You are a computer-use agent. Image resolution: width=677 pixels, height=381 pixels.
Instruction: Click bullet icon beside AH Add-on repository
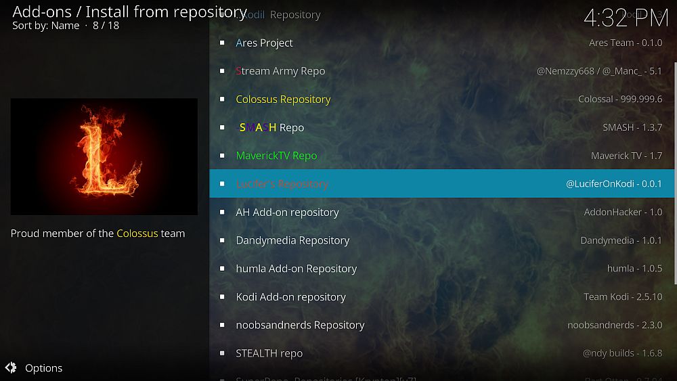[x=222, y=212]
